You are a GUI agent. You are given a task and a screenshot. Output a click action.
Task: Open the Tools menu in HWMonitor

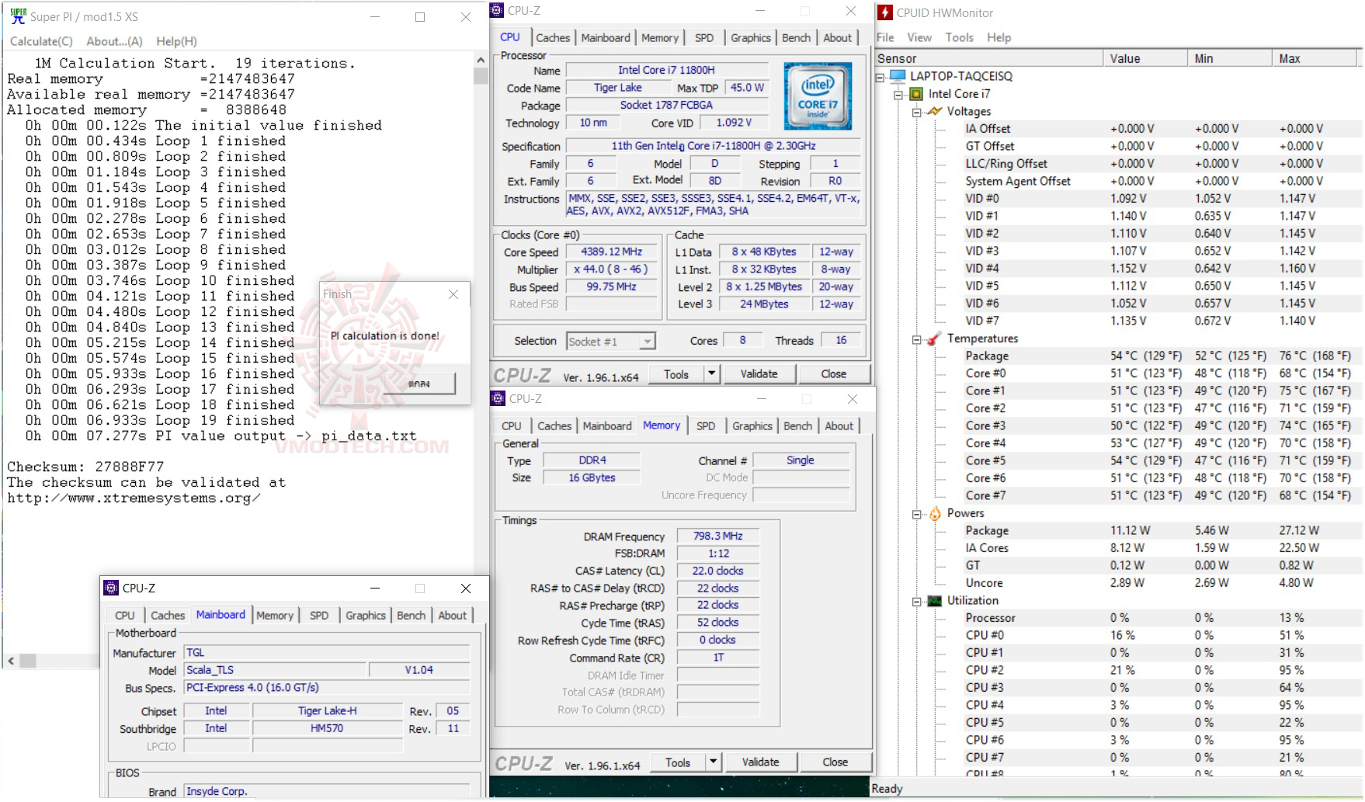959,37
